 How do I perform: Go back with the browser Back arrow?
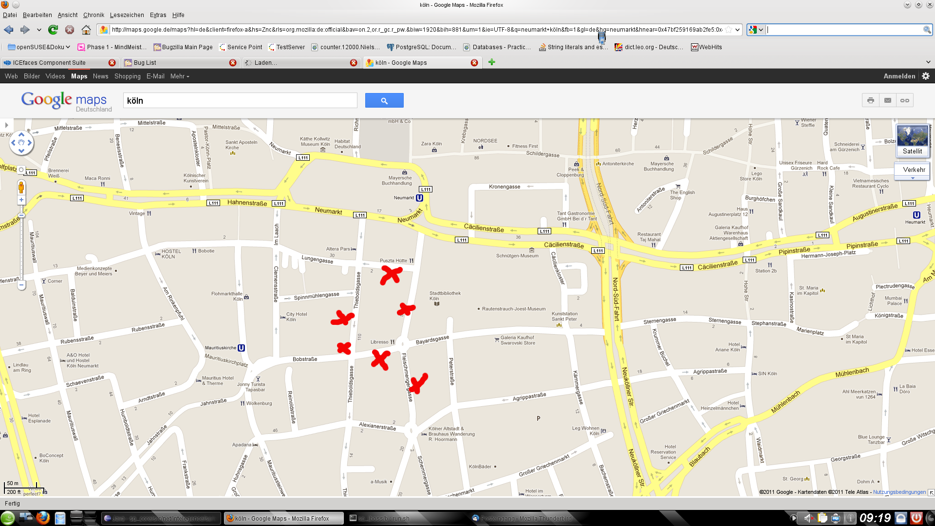pyautogui.click(x=9, y=30)
